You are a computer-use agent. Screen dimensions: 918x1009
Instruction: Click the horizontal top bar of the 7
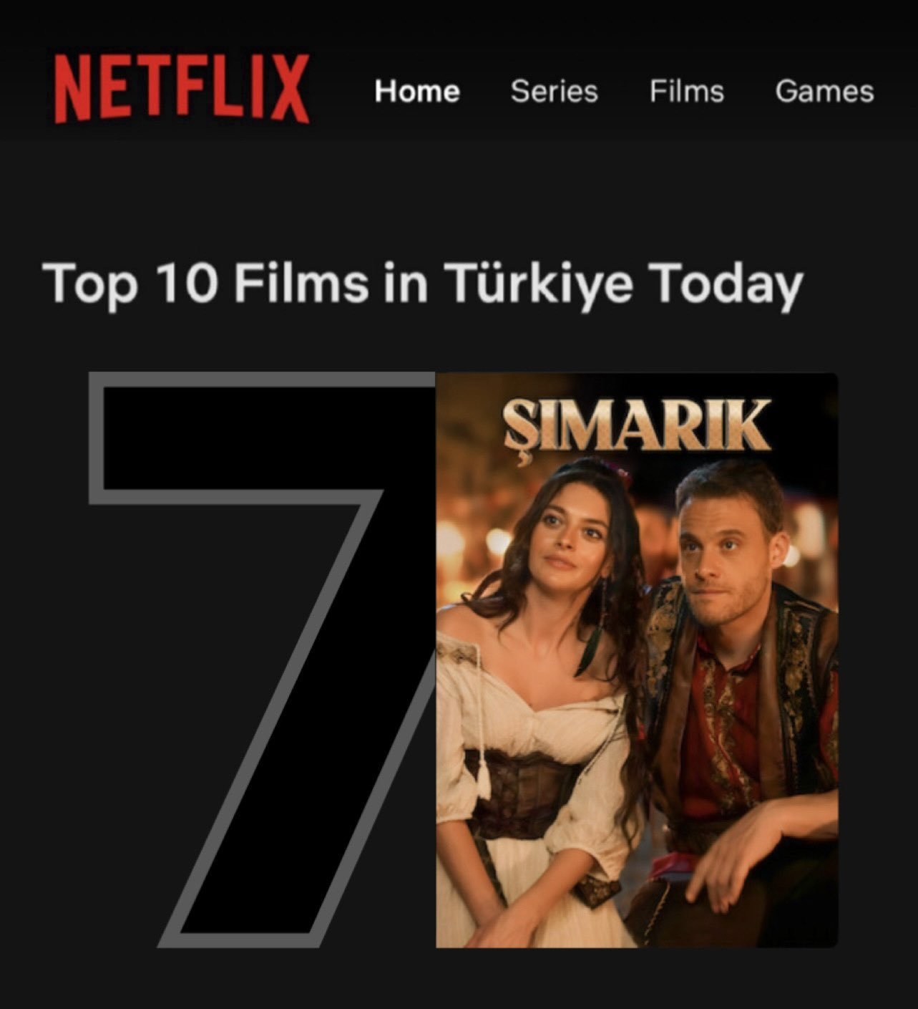(261, 437)
